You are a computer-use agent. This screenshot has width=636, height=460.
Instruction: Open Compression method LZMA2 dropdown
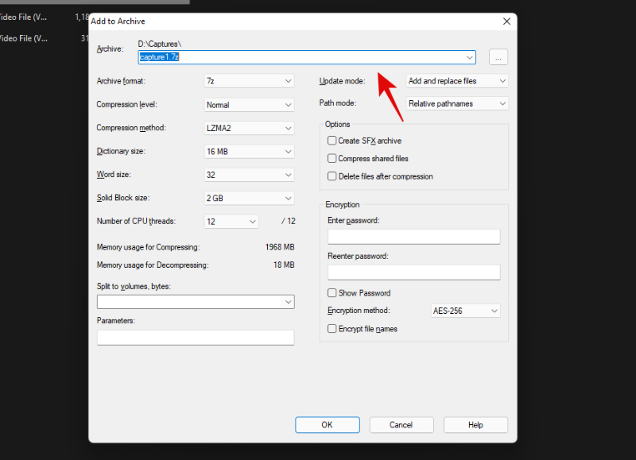tap(250, 128)
